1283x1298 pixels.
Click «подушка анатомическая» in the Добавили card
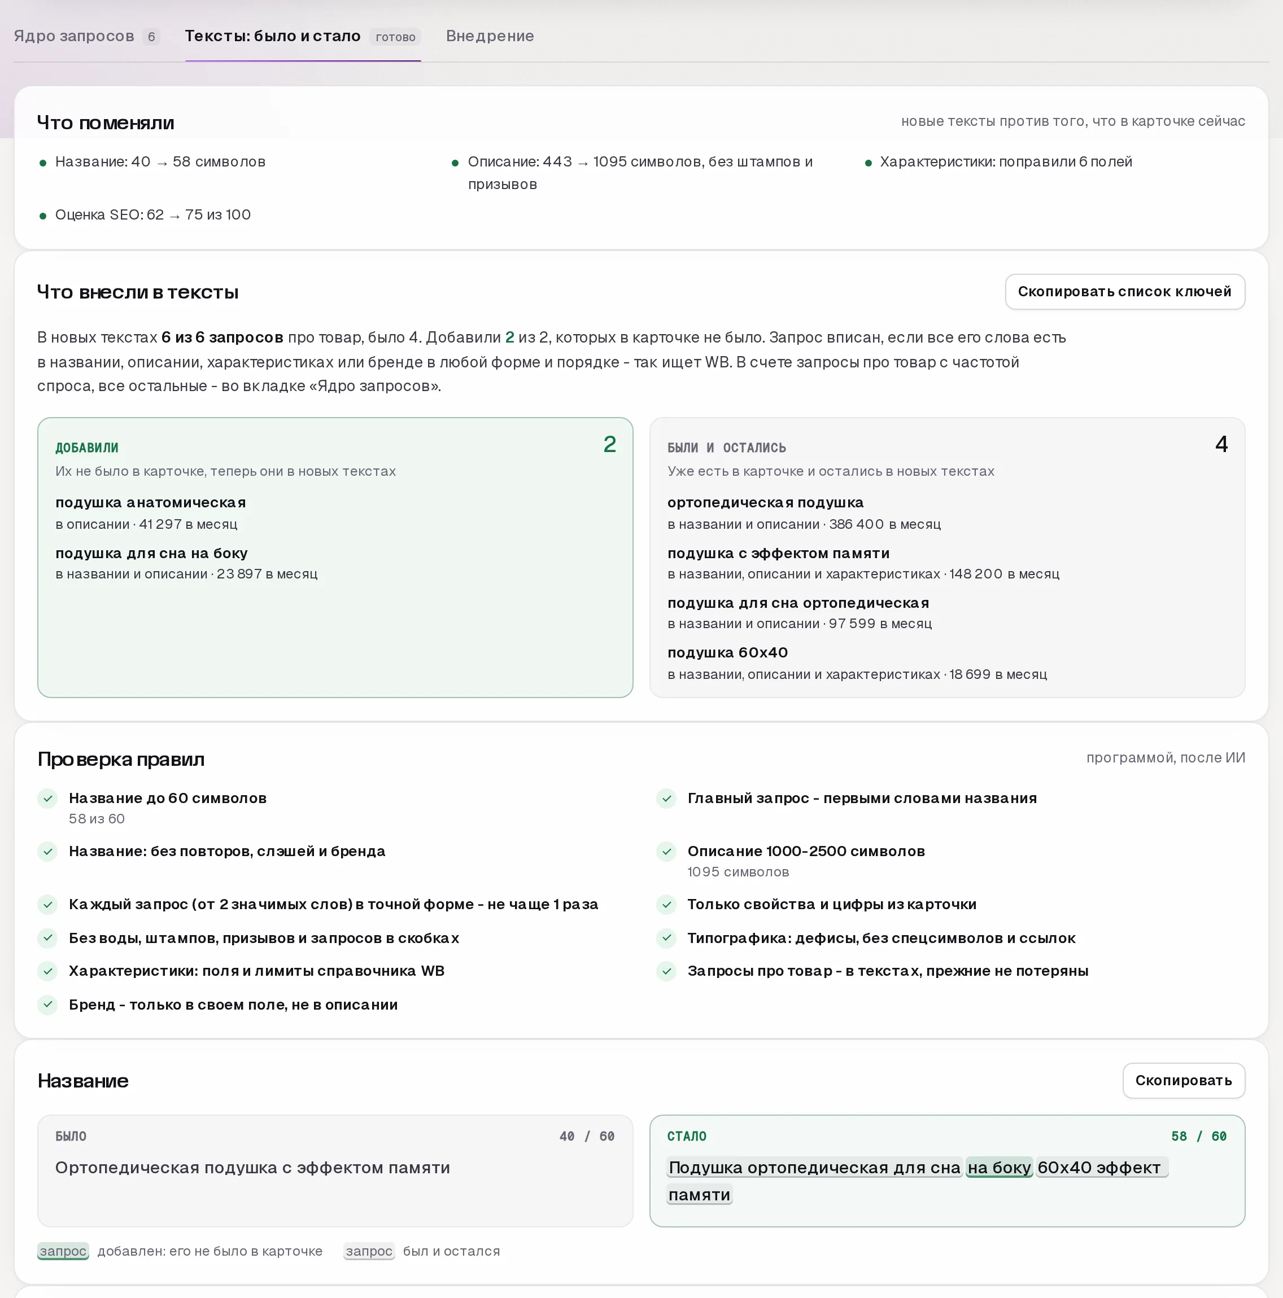click(x=151, y=502)
